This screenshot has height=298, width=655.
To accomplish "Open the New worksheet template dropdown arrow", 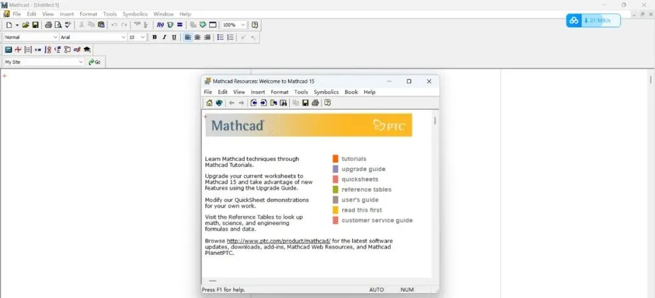I will (x=17, y=25).
